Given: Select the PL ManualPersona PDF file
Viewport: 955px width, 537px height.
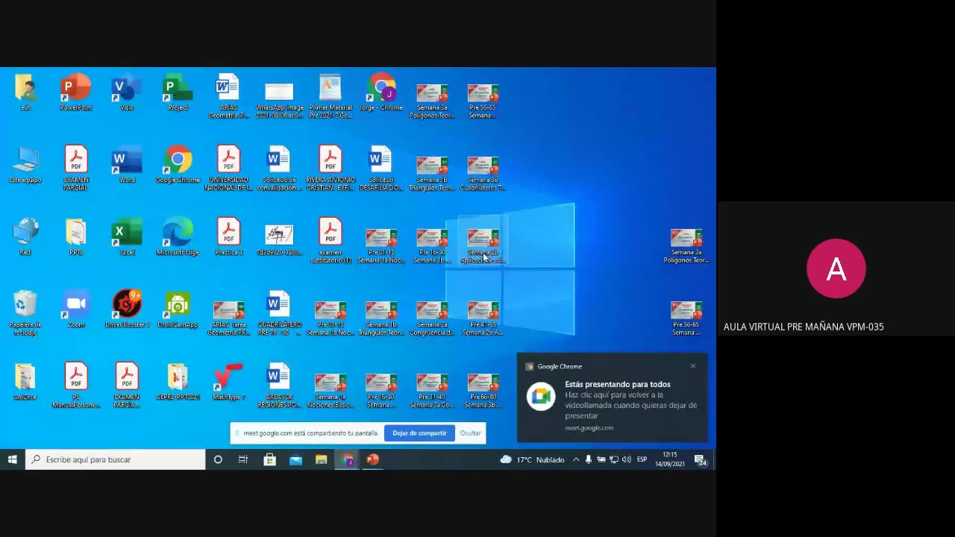Looking at the screenshot, I should pyautogui.click(x=76, y=386).
